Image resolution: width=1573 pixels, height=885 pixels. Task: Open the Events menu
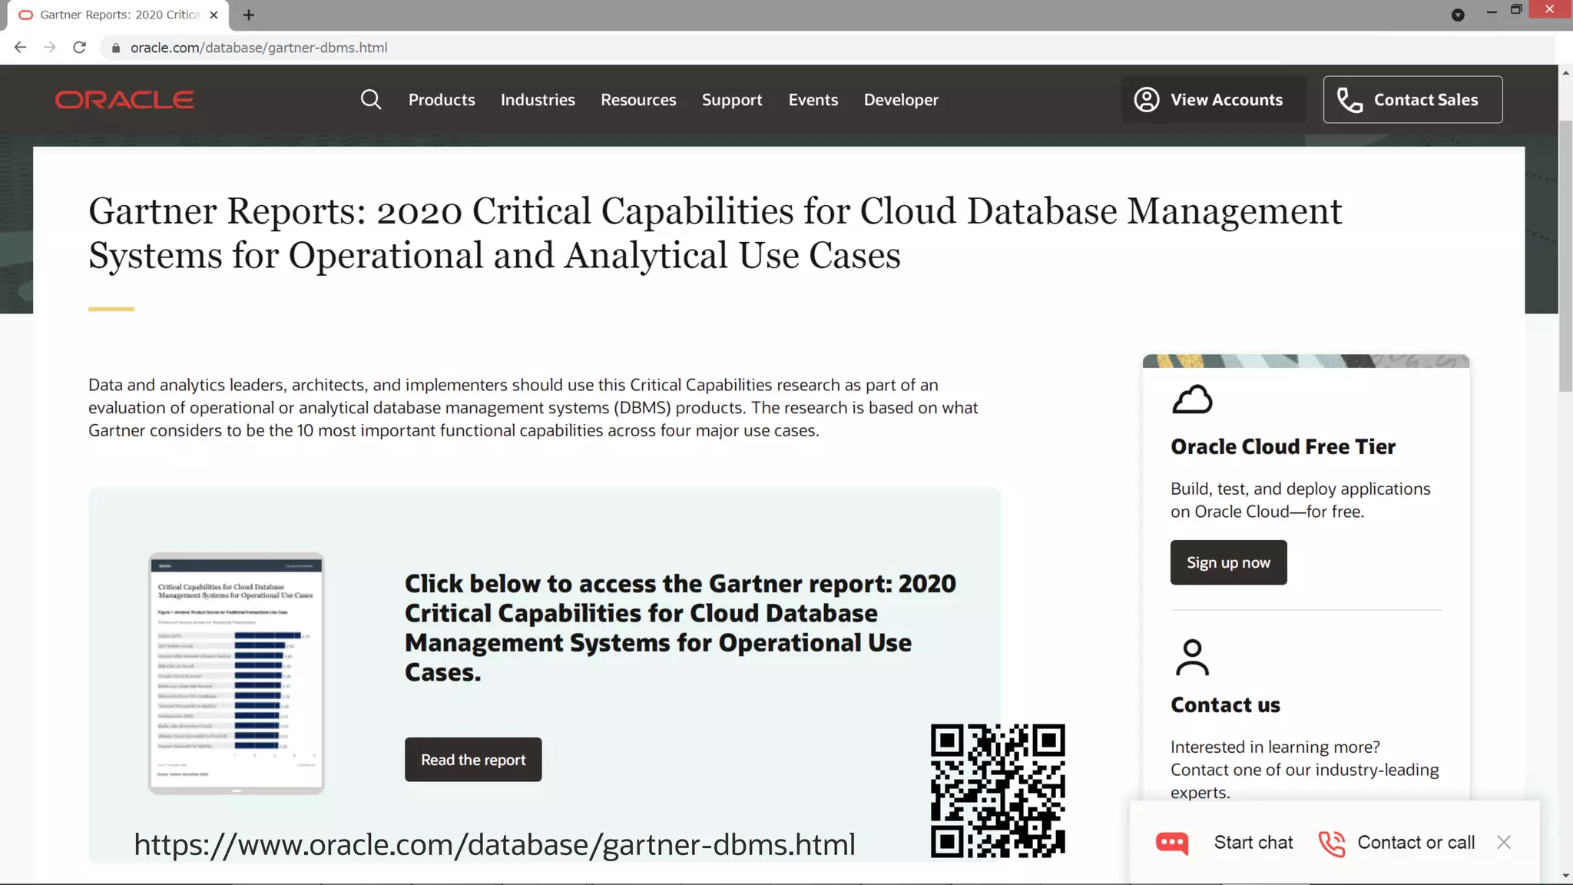click(x=813, y=100)
